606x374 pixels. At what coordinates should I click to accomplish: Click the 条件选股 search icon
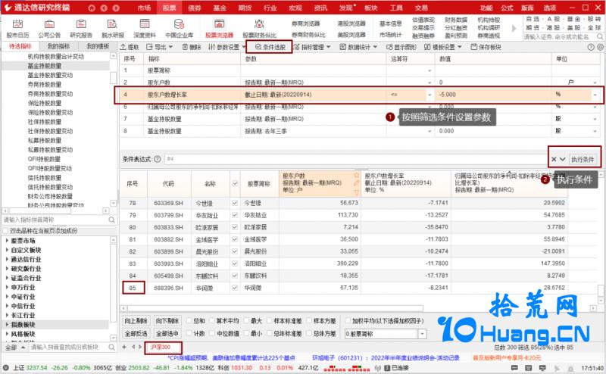tap(258, 47)
